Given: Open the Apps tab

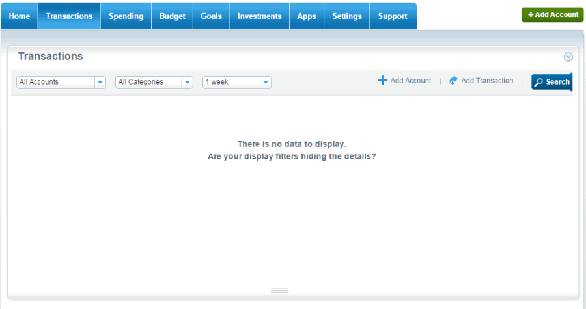Looking at the screenshot, I should point(307,16).
